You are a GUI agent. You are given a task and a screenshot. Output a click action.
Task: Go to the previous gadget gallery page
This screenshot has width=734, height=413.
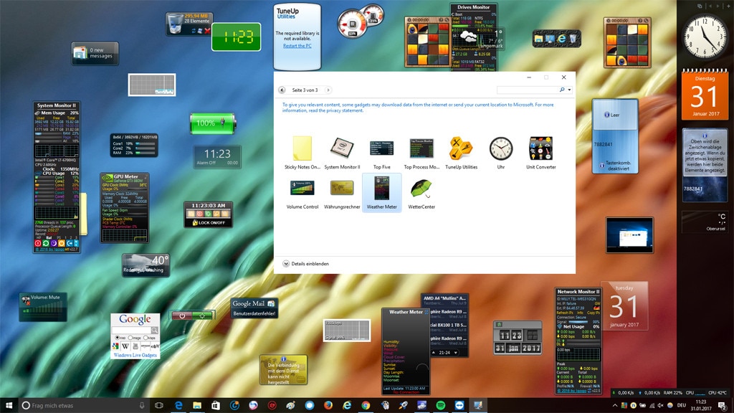pos(282,90)
